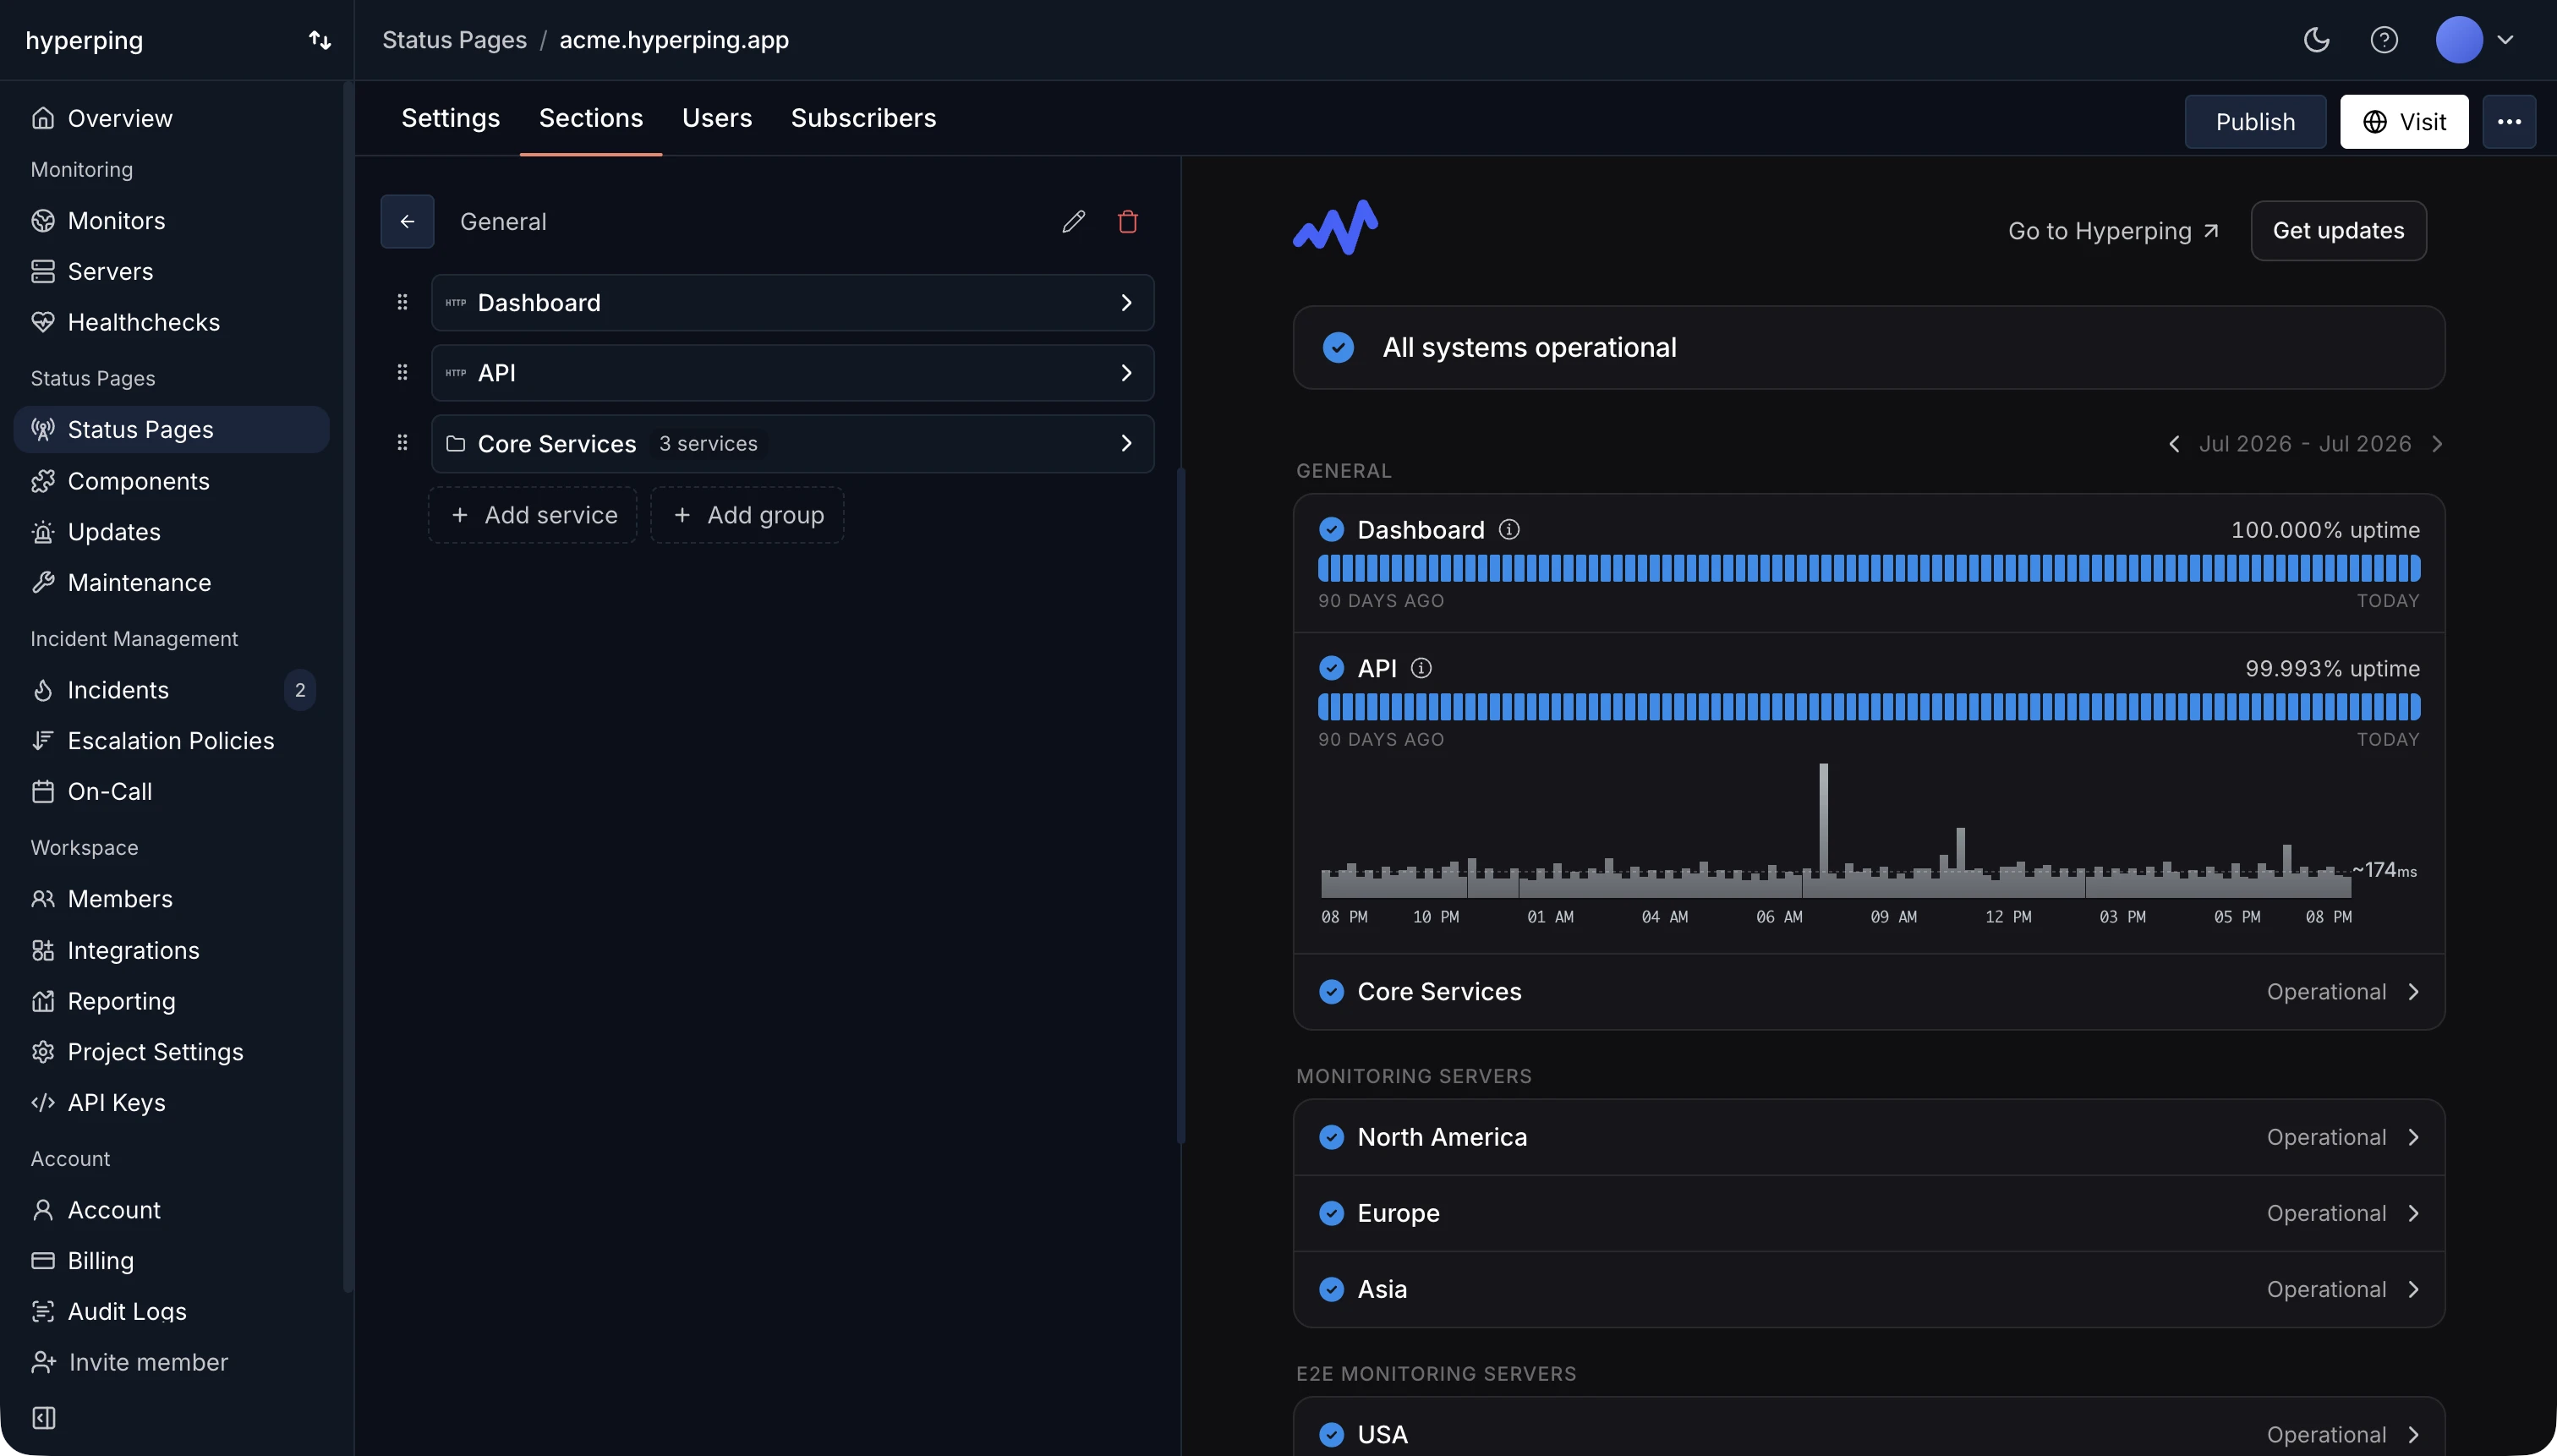Click Get updates in preview
2557x1456 pixels.
[x=2338, y=230]
